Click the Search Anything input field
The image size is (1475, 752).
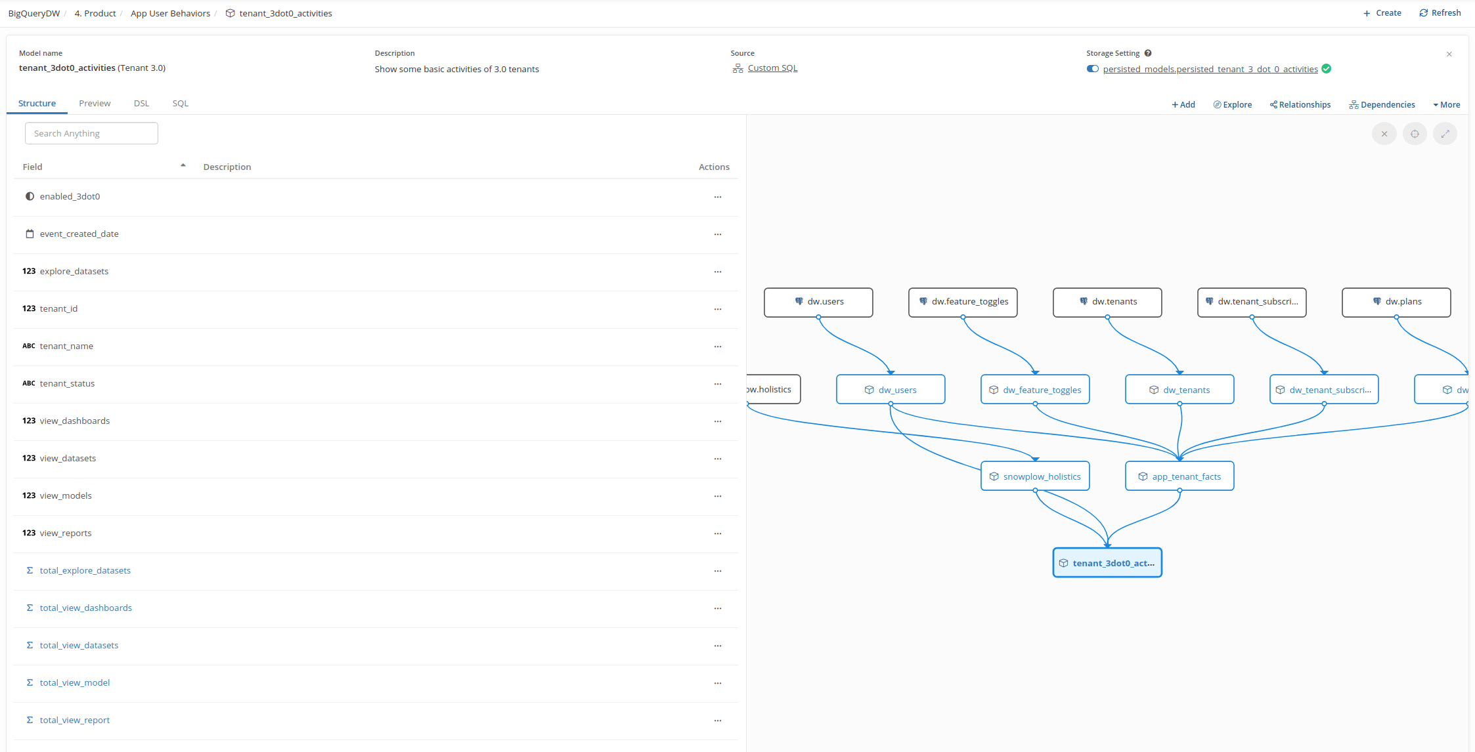[91, 133]
